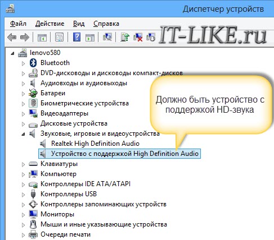The width and height of the screenshot is (274, 240).
Task: Click the Контроллеры USB plug icon
Action: click(33, 194)
